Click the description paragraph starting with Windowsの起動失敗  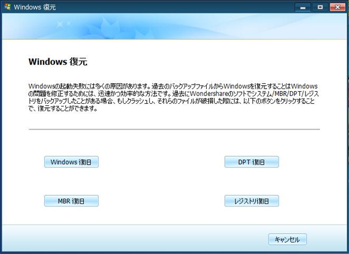click(173, 97)
